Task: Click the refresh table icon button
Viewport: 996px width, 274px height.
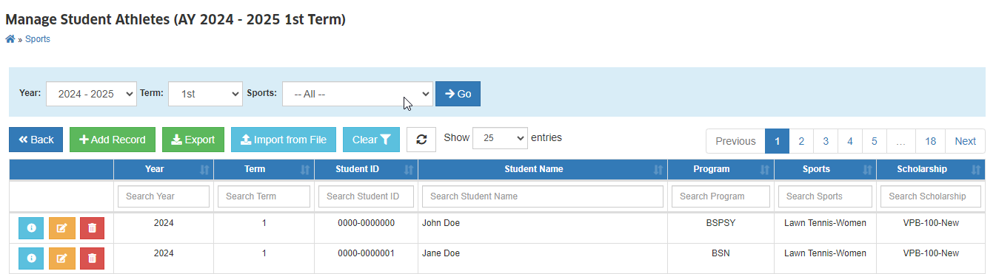Action: click(x=421, y=140)
